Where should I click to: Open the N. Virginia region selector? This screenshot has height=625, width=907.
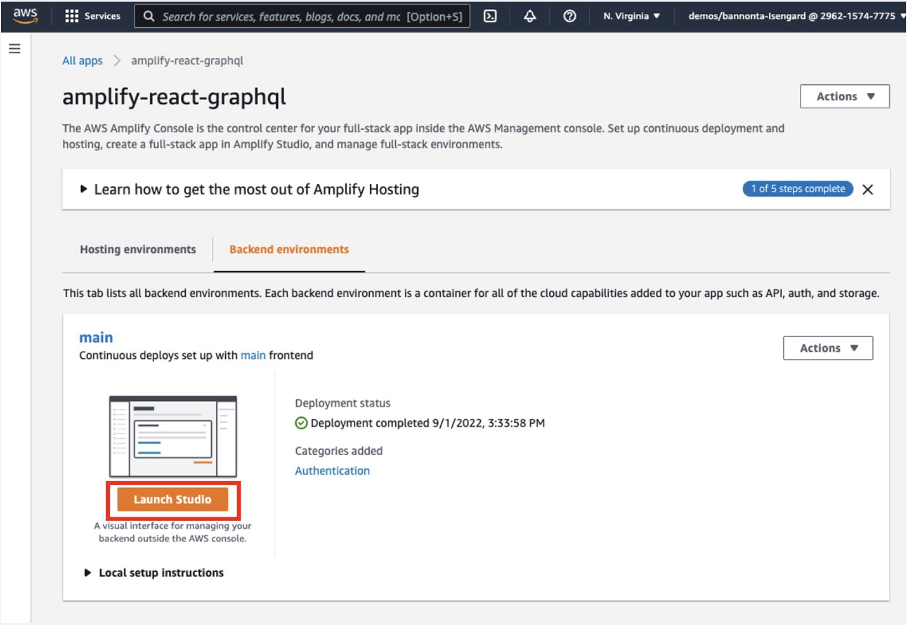click(631, 16)
